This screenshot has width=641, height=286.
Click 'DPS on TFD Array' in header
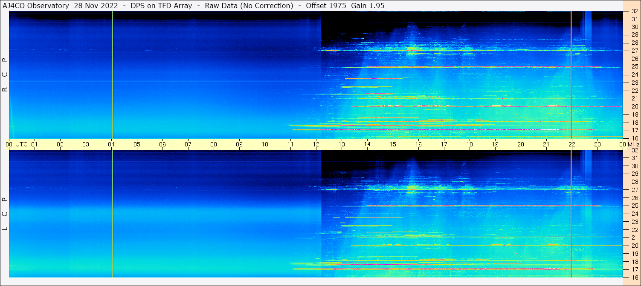coord(161,6)
